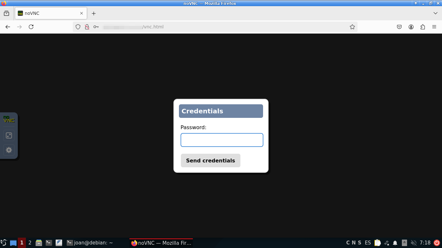
Task: Show the tracking protection shield info
Action: 78,27
